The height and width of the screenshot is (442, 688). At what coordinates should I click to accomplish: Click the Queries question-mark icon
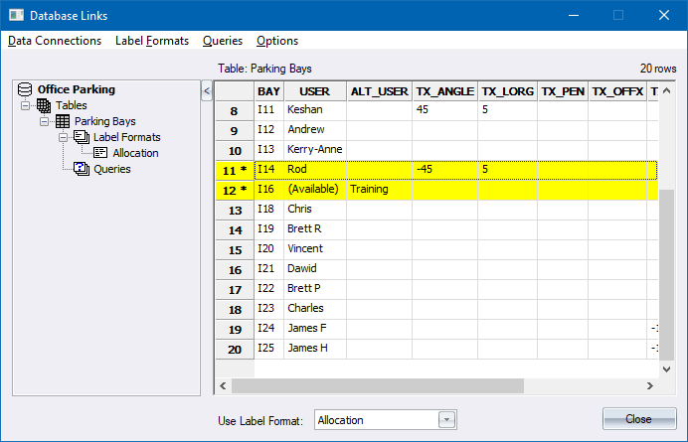pyautogui.click(x=82, y=169)
